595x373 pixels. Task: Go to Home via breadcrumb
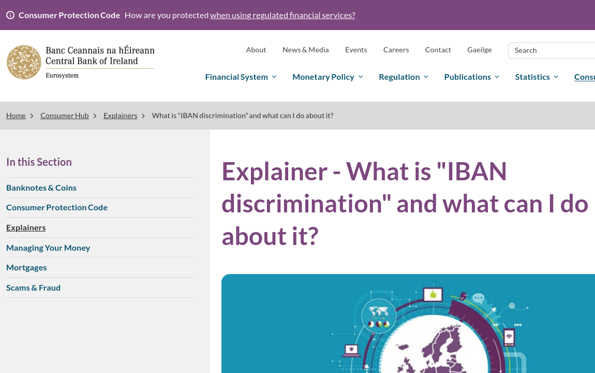pyautogui.click(x=16, y=116)
